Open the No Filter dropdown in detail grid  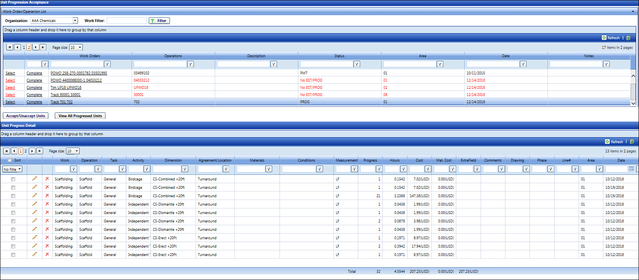coord(12,169)
